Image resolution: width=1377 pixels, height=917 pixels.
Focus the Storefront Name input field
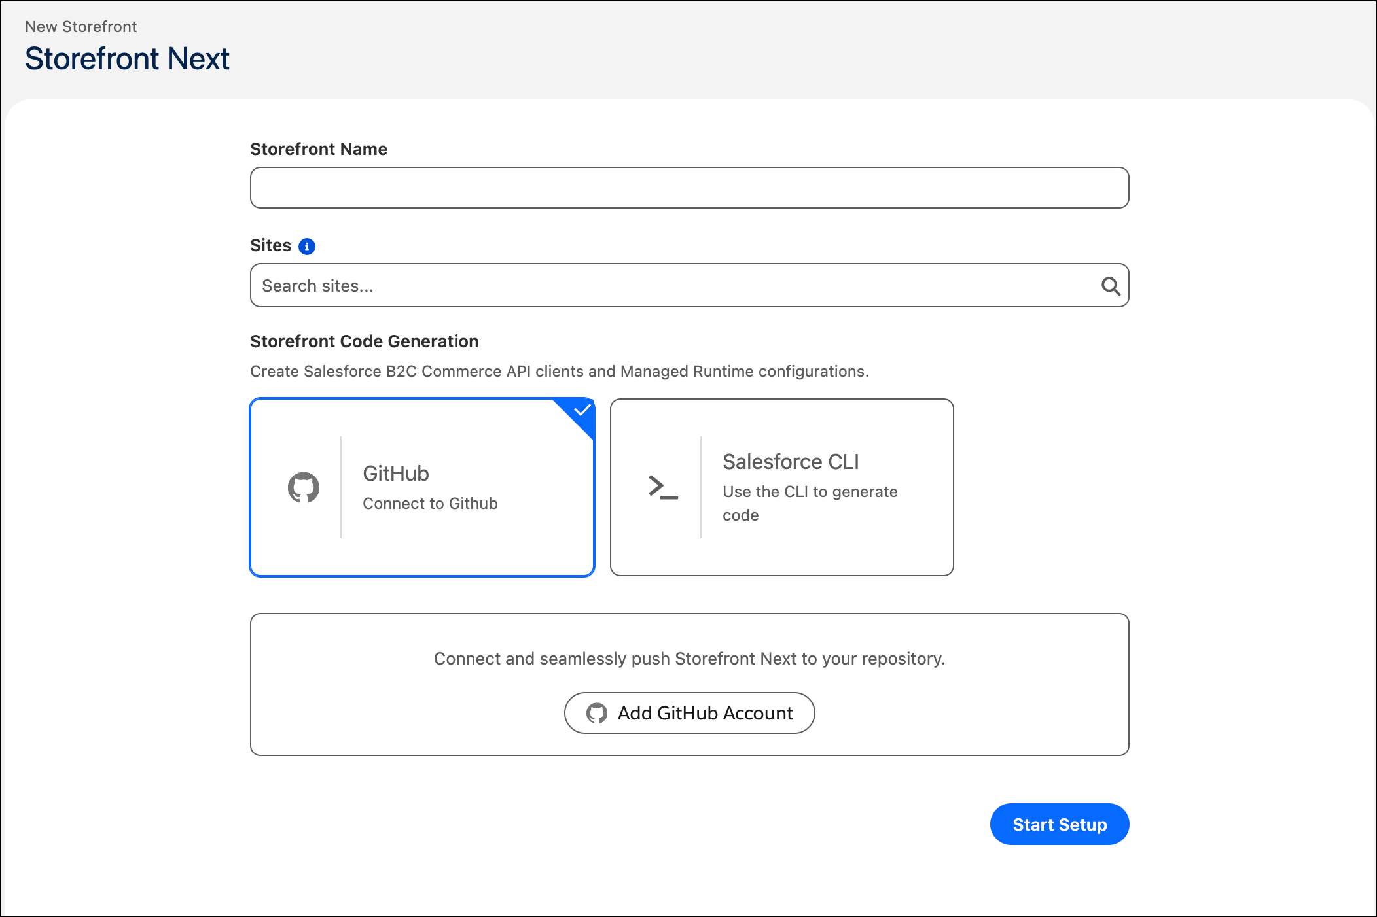tap(689, 188)
